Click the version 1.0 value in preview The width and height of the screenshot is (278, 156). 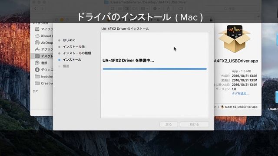click(x=234, y=89)
